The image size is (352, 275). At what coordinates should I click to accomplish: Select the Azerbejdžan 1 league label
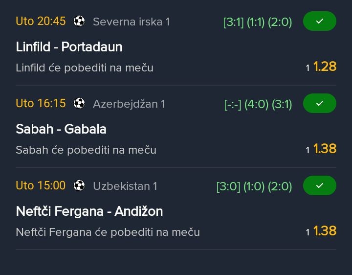[x=129, y=104]
